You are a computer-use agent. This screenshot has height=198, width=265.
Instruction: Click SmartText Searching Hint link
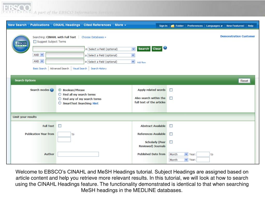coord(95,103)
